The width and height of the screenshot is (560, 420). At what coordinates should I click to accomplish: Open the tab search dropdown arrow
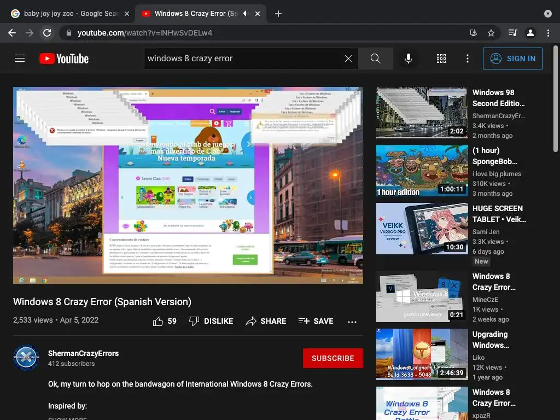click(548, 14)
